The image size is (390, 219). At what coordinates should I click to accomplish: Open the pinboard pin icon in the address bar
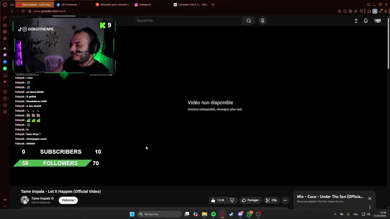[339, 11]
